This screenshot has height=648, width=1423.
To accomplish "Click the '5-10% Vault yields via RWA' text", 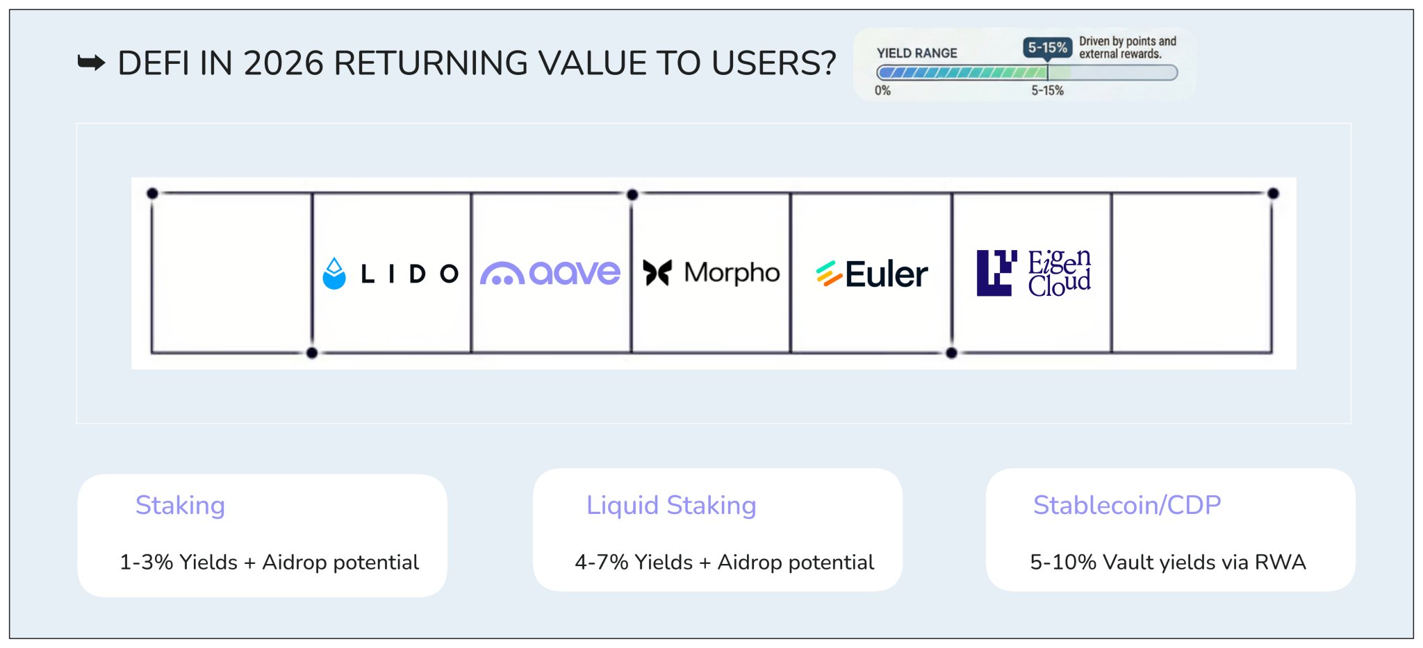I will tap(1167, 562).
